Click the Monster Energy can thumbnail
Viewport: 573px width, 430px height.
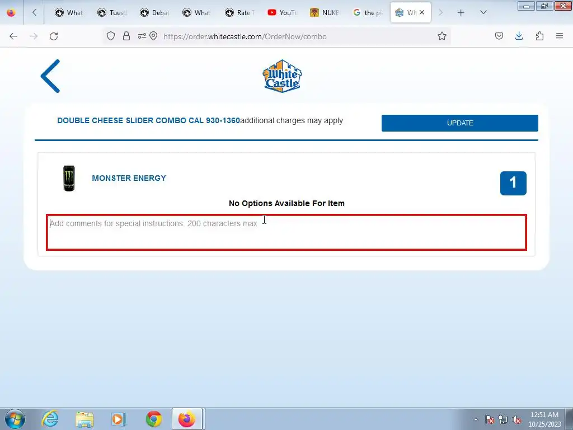[69, 178]
